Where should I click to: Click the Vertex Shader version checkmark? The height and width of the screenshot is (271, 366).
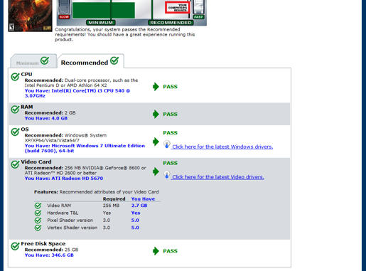coord(38,228)
